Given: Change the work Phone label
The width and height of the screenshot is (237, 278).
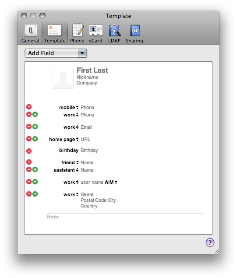Looking at the screenshot, I should (x=71, y=115).
